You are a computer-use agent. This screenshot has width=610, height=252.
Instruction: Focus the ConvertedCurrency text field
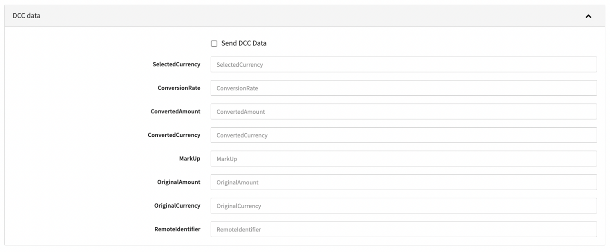pos(403,135)
